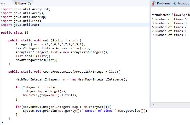Click console line '6 Number of times 2'
The image size is (190, 125).
(169, 27)
